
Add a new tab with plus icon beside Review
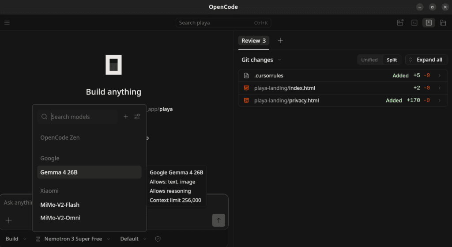point(280,41)
